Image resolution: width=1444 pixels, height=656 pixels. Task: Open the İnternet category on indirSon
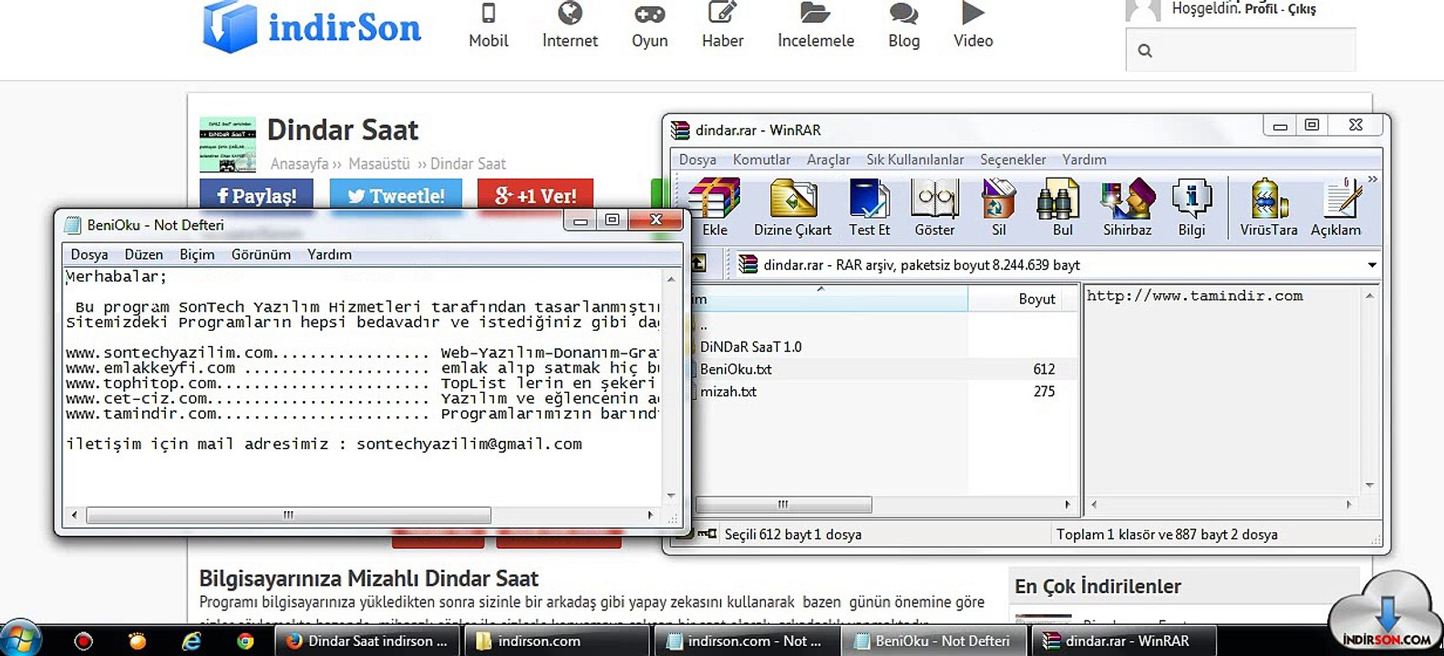(x=570, y=26)
